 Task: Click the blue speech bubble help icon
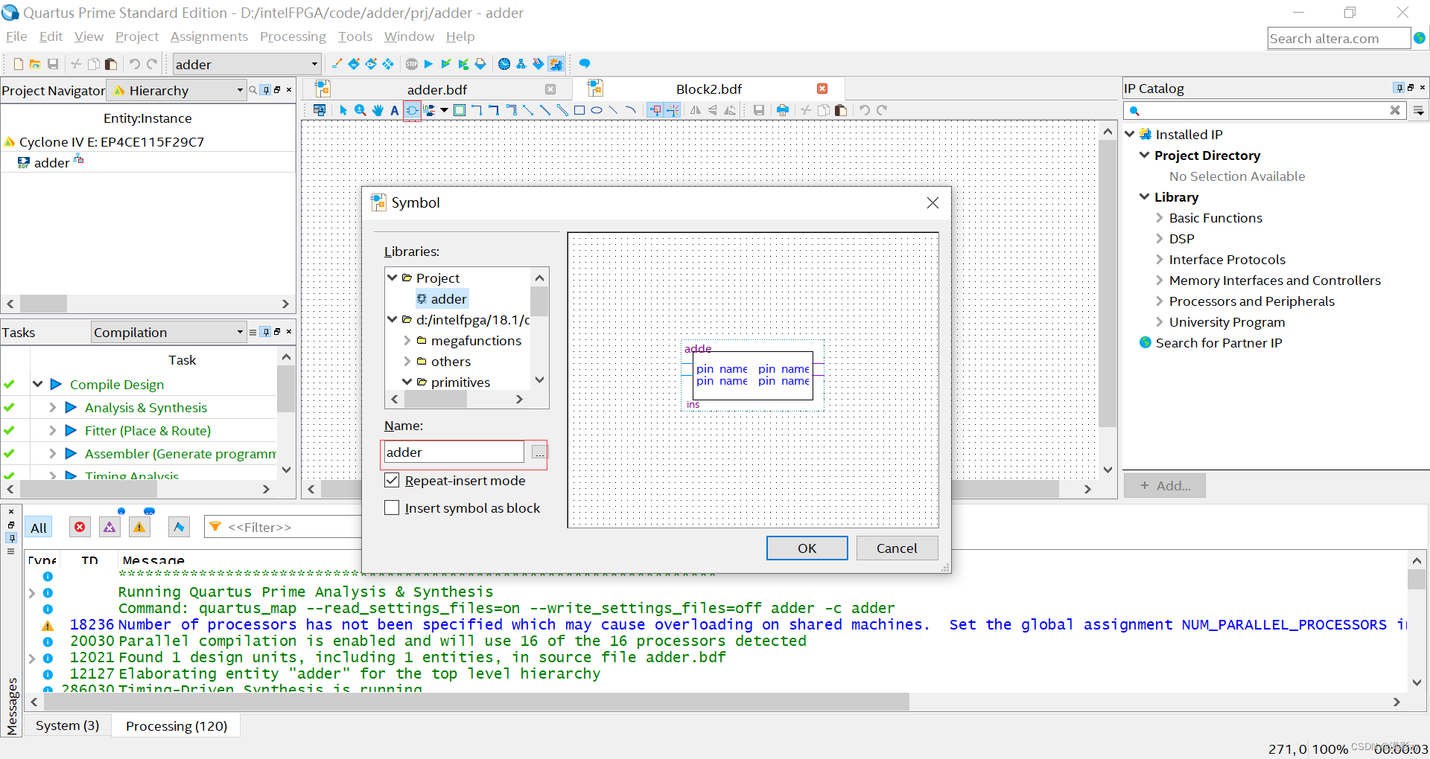(x=585, y=64)
